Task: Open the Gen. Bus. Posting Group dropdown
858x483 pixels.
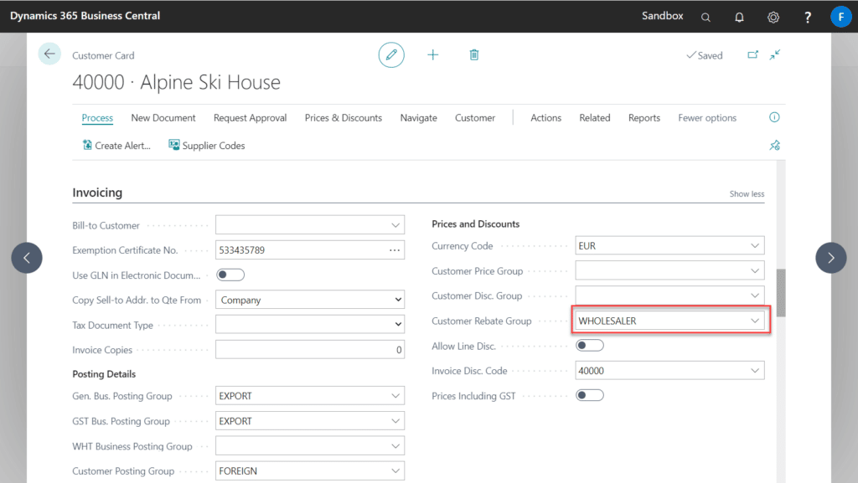Action: [394, 395]
